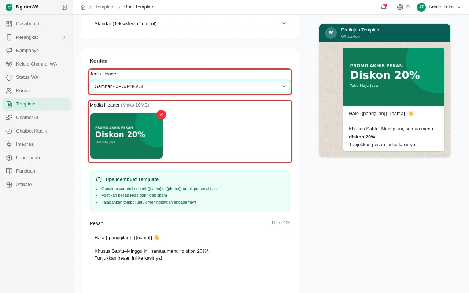This screenshot has width=469, height=293.
Task: Switch language with the globe ID icon
Action: click(x=403, y=7)
